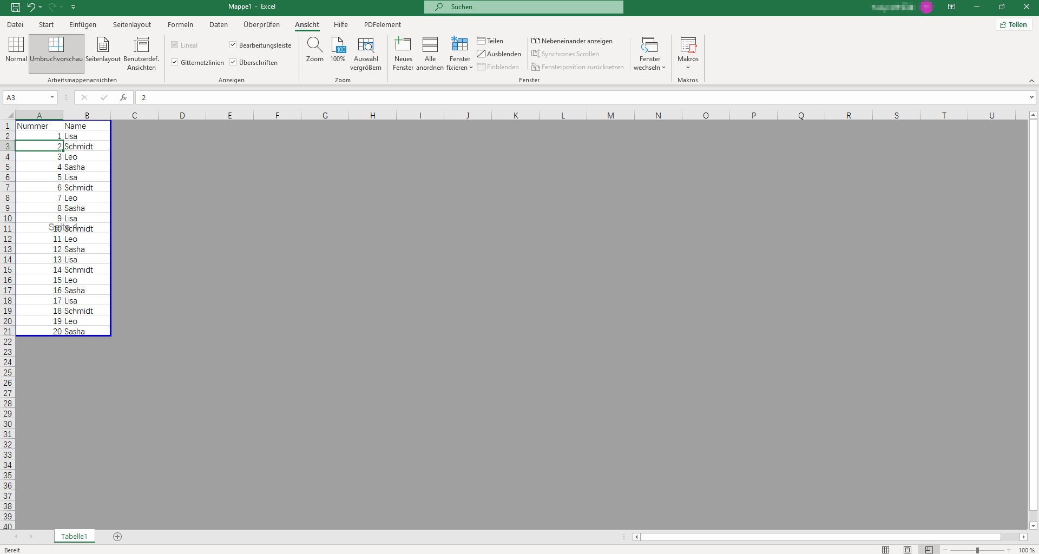This screenshot has height=554, width=1039.
Task: Click the Teilen share button
Action: click(x=1014, y=24)
